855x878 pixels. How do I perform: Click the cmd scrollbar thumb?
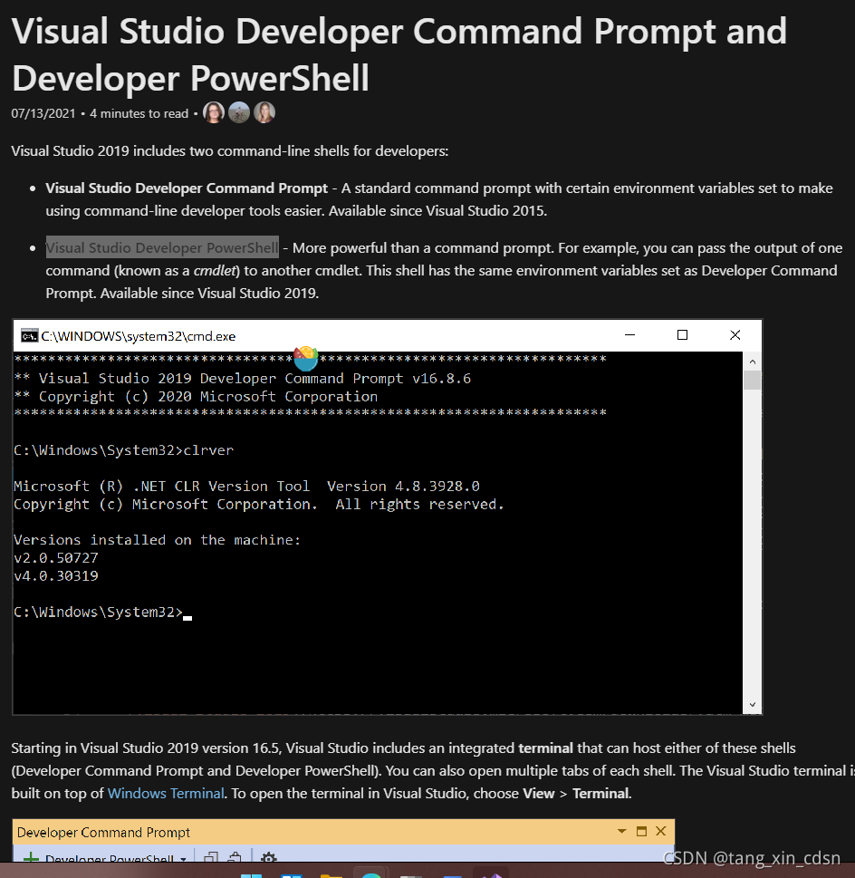pyautogui.click(x=752, y=380)
